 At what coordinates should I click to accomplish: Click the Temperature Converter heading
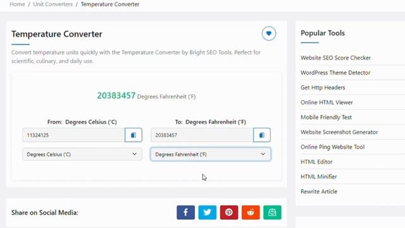point(57,34)
